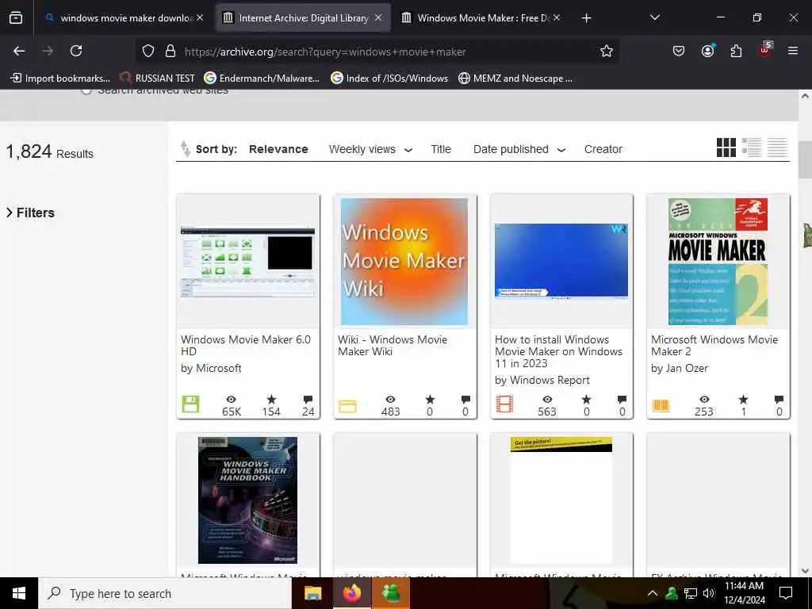
Task: Go back to the previous page
Action: tap(19, 51)
